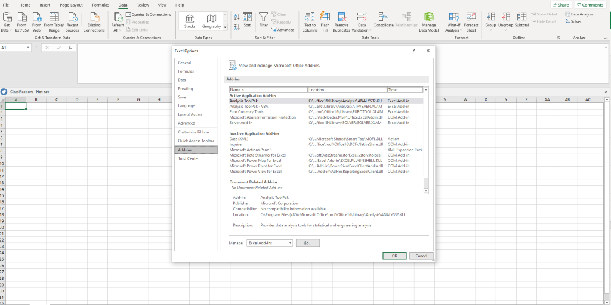The image size is (611, 305).
Task: Expand the Manage add-ins dropdown
Action: click(x=290, y=243)
